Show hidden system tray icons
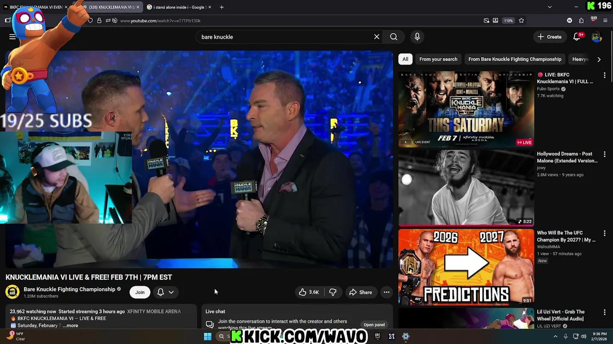Screen dimensions: 613x344 556,336
